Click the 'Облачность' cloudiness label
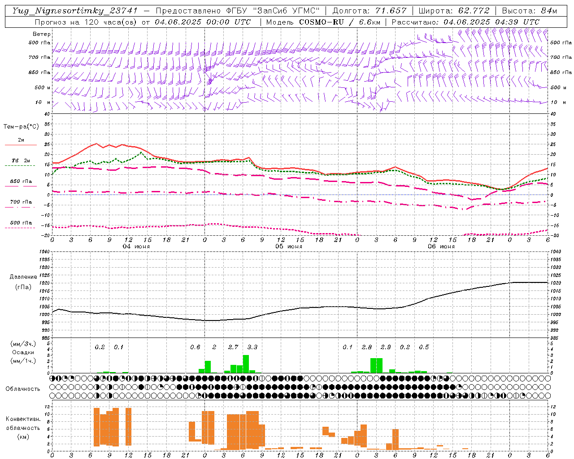This screenshot has width=574, height=459. pyautogui.click(x=23, y=389)
